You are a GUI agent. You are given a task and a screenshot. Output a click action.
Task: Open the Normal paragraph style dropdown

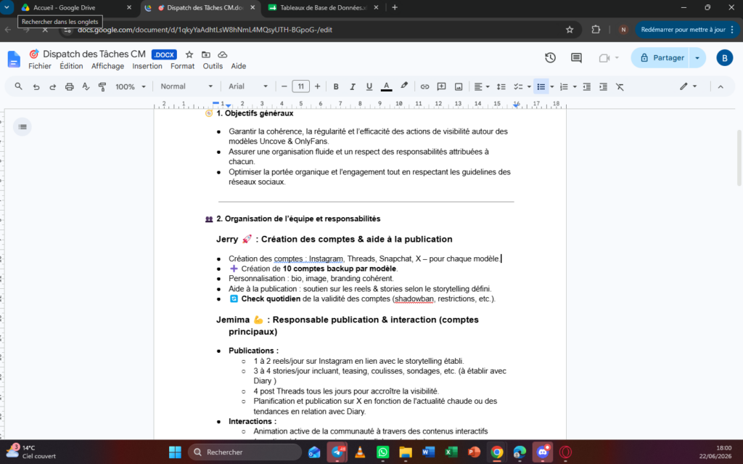point(186,86)
